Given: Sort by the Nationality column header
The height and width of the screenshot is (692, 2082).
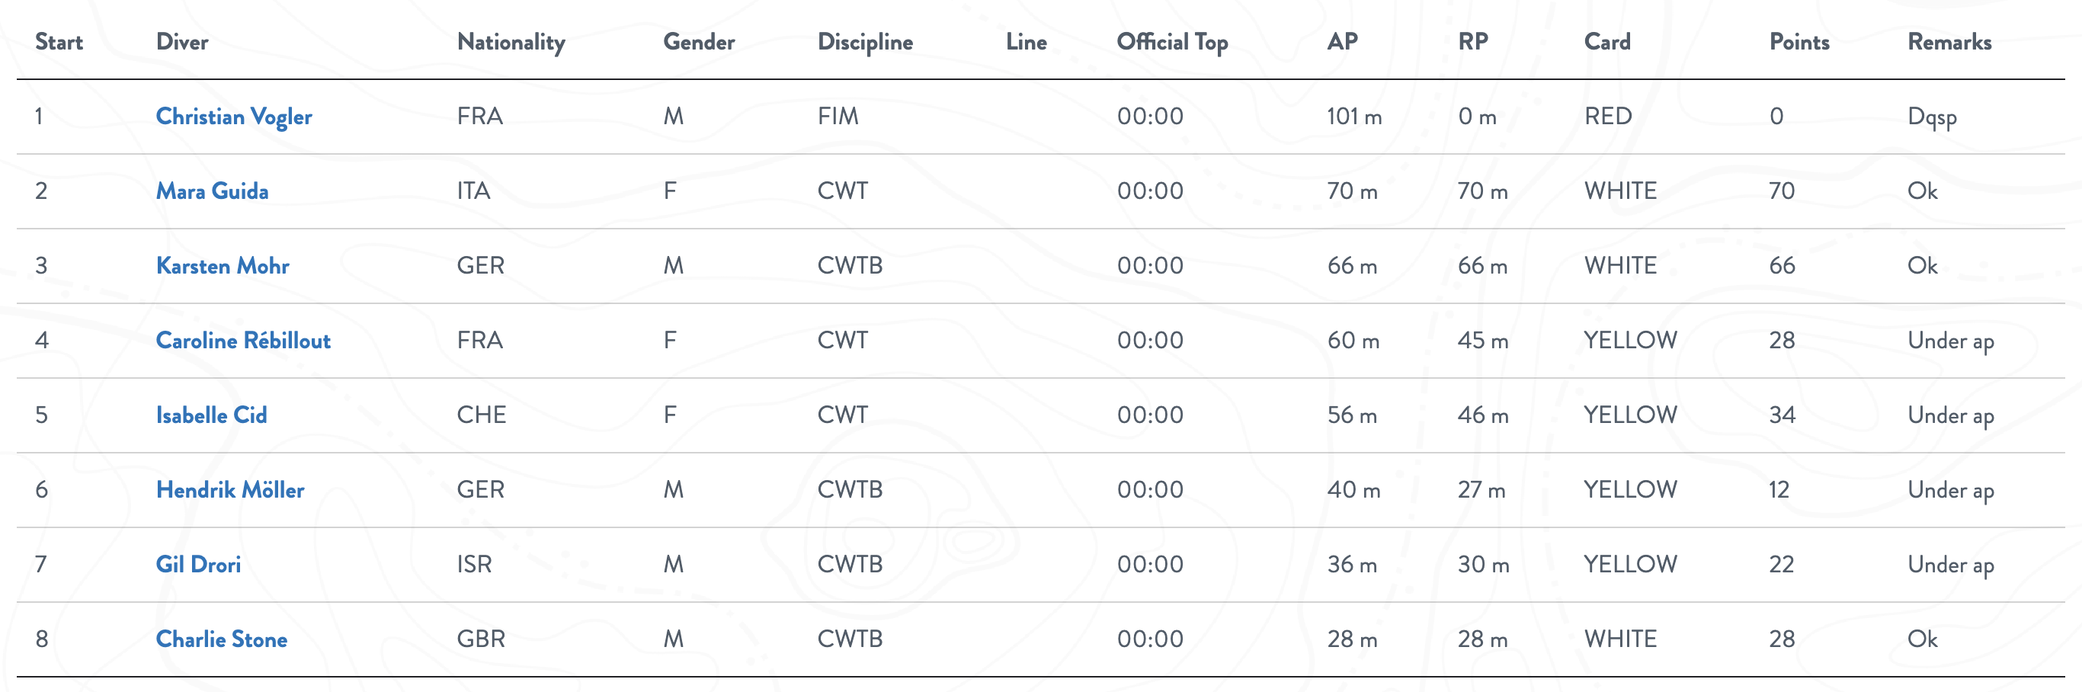Looking at the screenshot, I should pos(511,42).
